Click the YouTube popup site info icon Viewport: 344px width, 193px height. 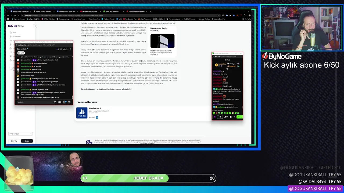tap(16, 45)
